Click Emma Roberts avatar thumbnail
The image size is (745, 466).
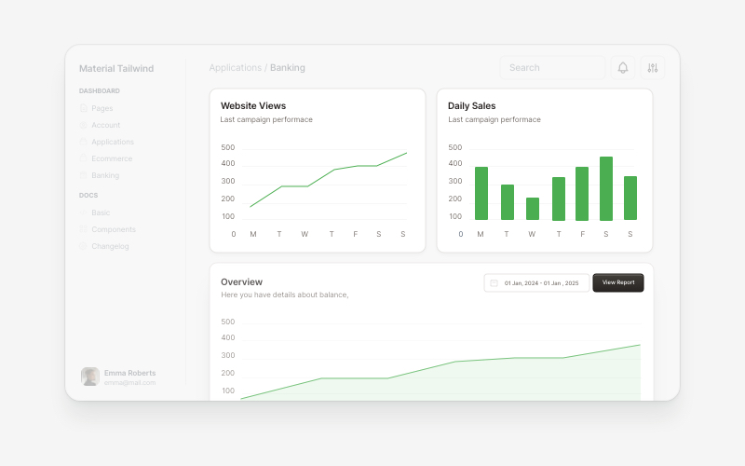(x=90, y=377)
